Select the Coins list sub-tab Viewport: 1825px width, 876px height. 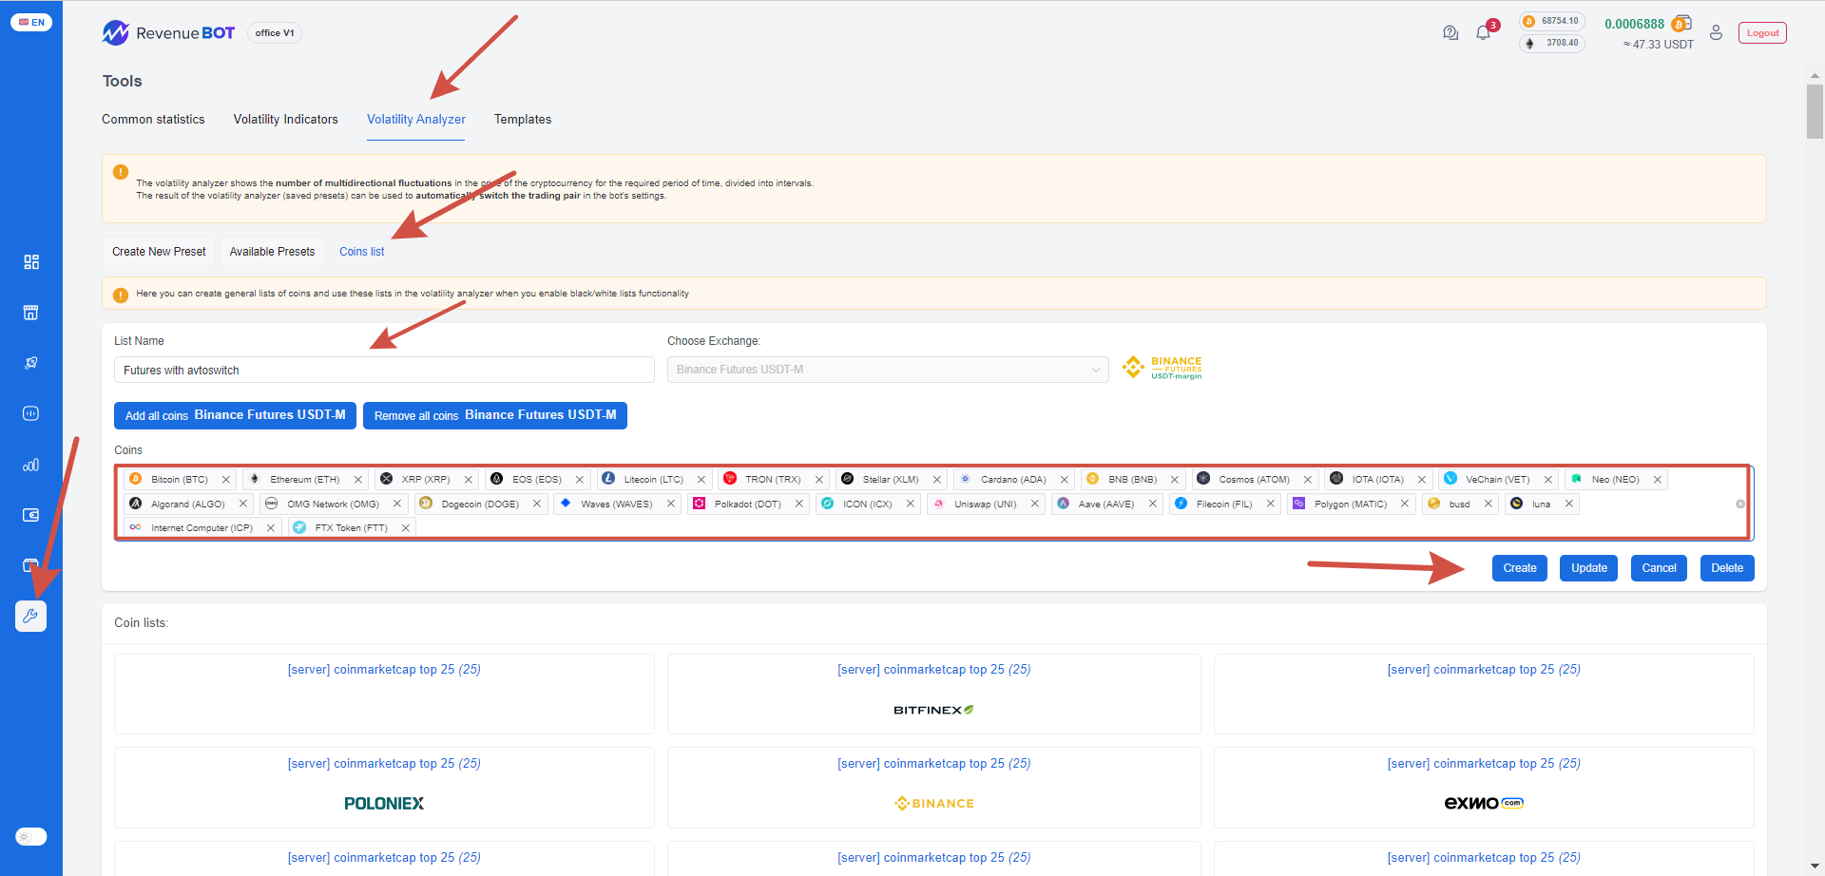362,252
